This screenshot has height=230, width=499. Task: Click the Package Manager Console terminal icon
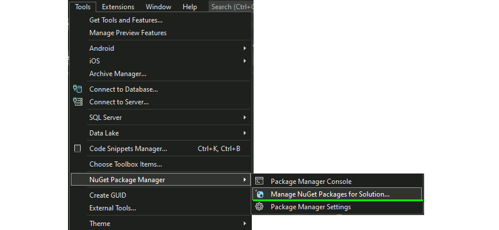coord(259,181)
